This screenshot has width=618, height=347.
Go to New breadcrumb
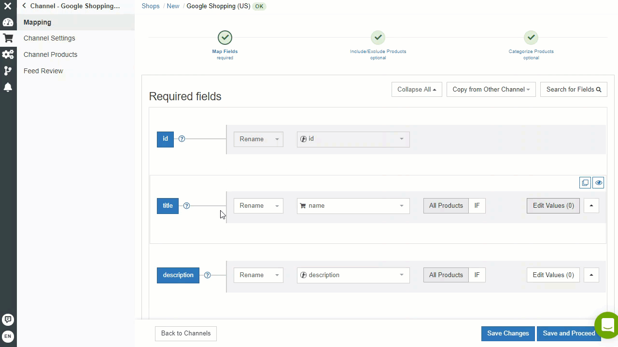tap(173, 6)
